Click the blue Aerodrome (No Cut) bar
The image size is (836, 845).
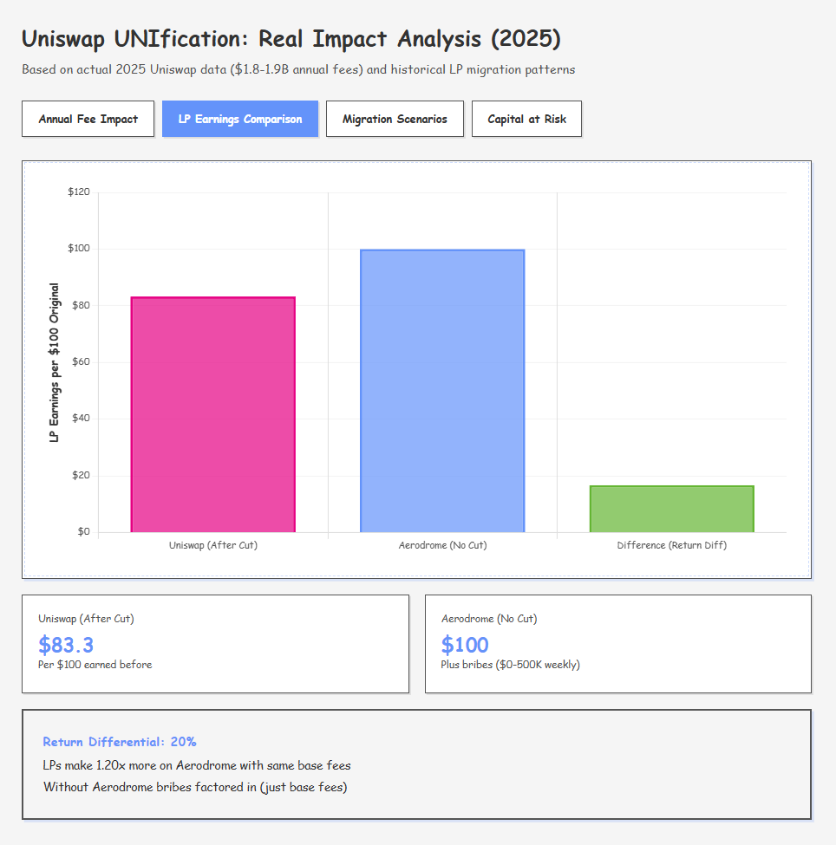pyautogui.click(x=442, y=391)
